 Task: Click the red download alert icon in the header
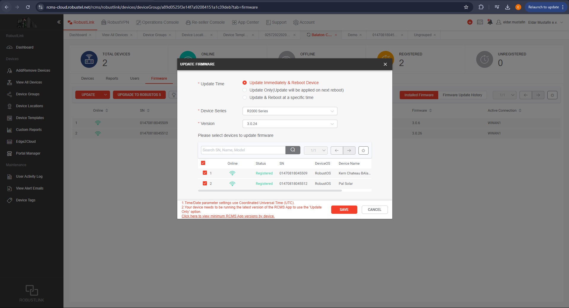click(470, 22)
